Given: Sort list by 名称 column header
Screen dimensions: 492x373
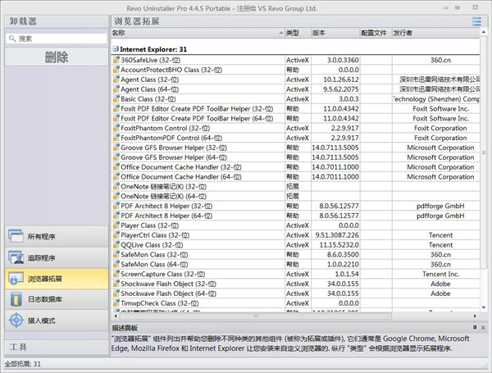Looking at the screenshot, I should pos(197,33).
